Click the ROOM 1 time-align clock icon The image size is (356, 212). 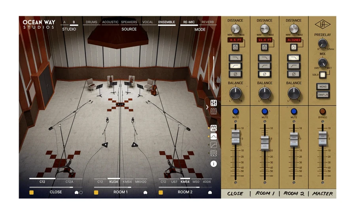coord(265,47)
